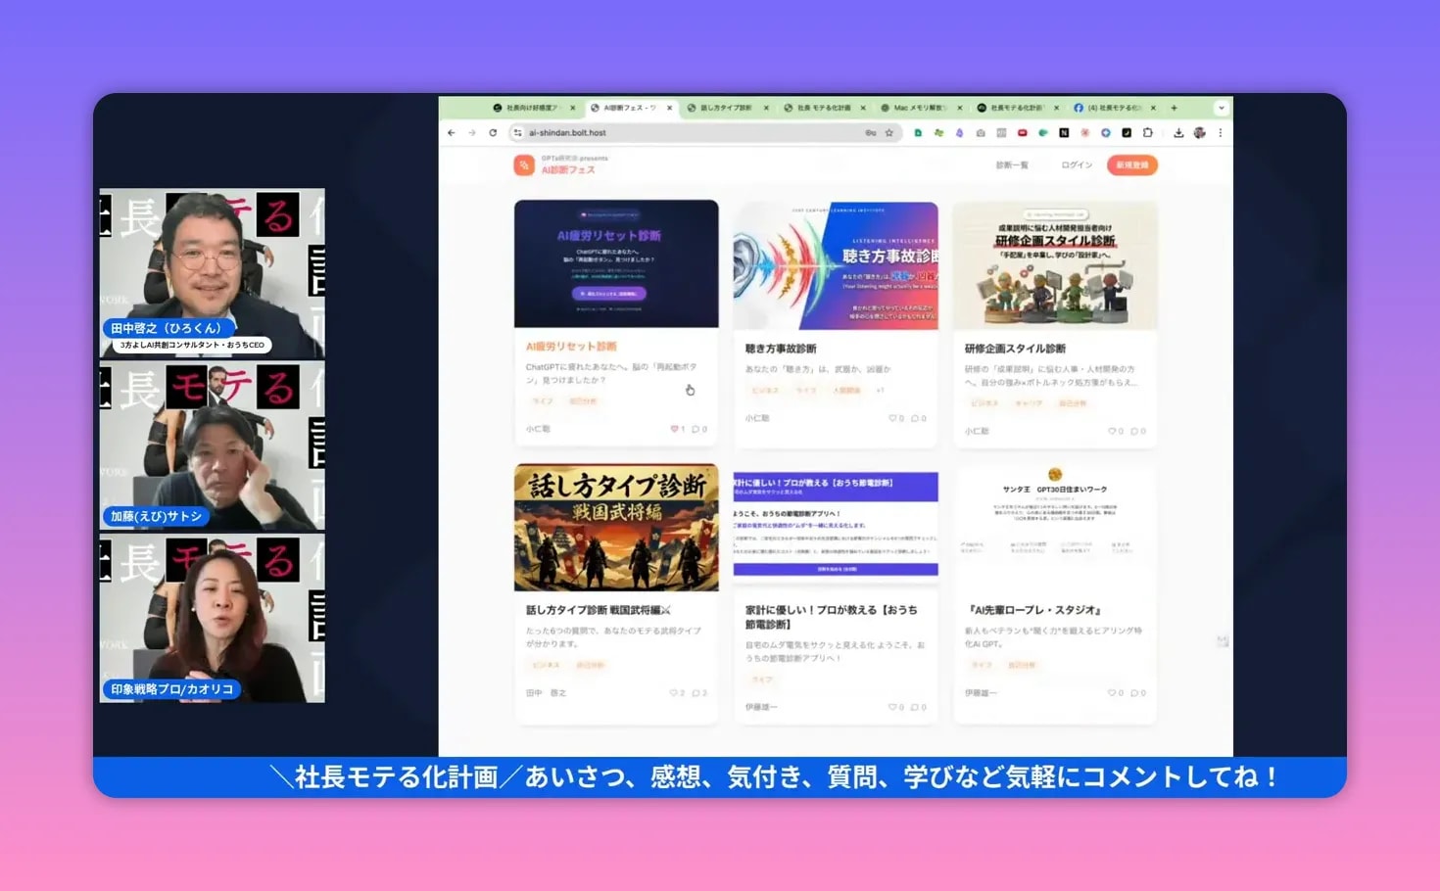This screenshot has height=891, width=1440.
Task: Click the ログイン link
Action: point(1077,164)
